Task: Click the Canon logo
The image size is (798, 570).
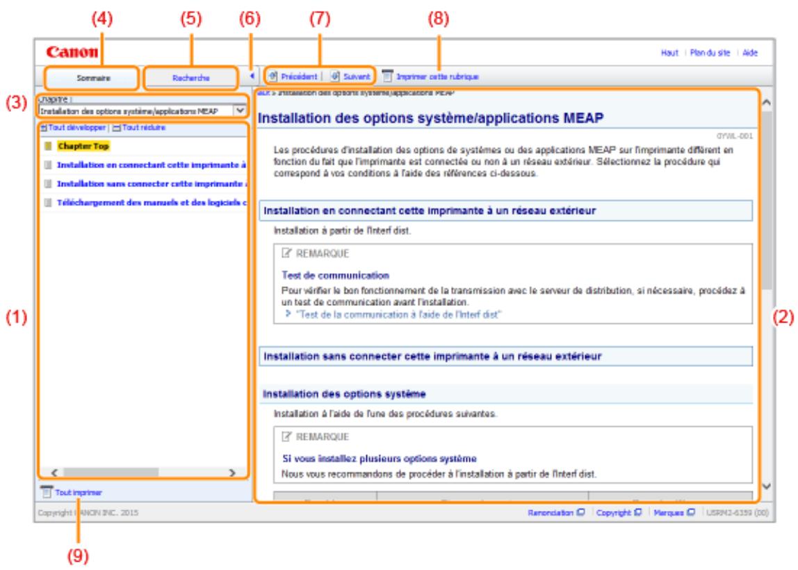Action: [72, 52]
